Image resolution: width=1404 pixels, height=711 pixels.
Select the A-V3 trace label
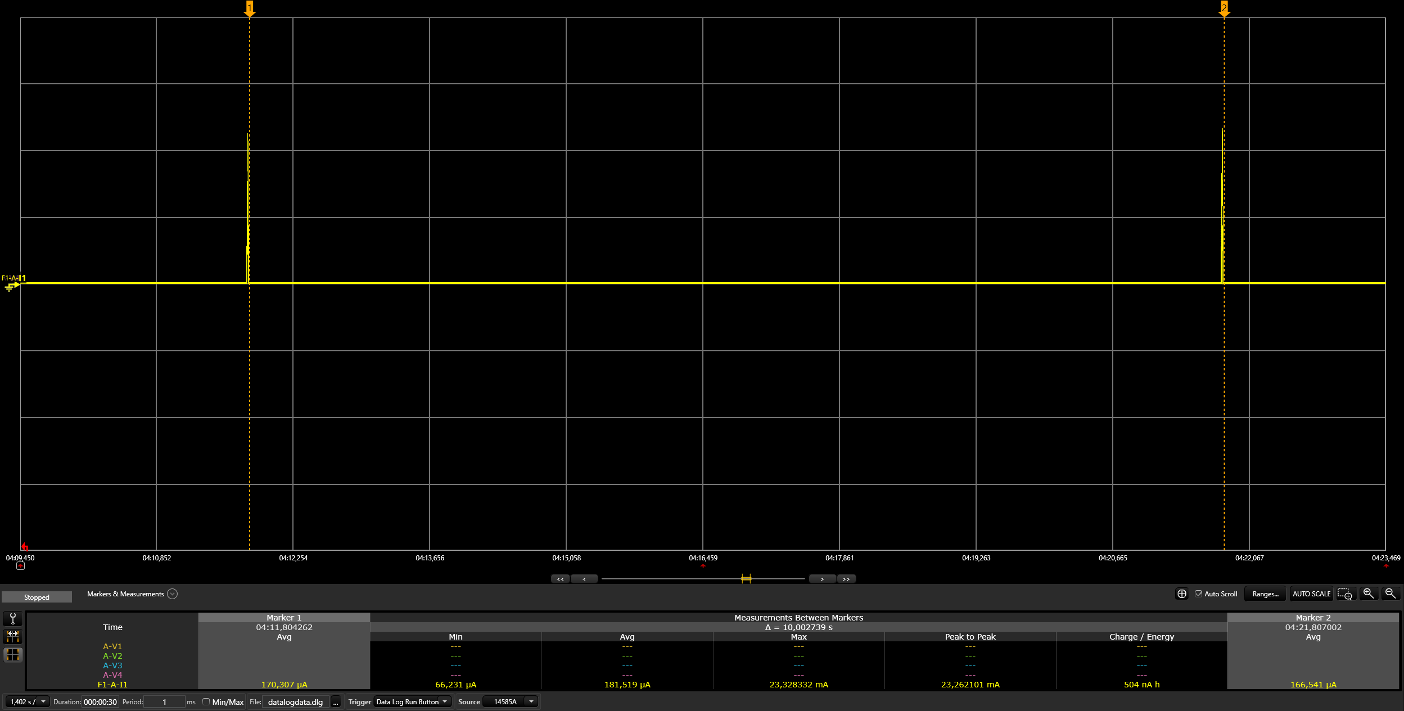tap(112, 665)
